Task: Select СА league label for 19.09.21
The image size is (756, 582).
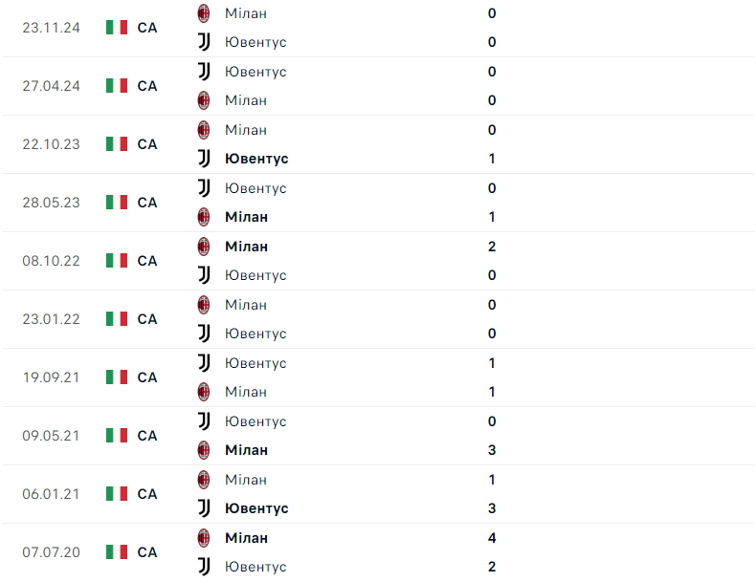Action: coord(147,377)
